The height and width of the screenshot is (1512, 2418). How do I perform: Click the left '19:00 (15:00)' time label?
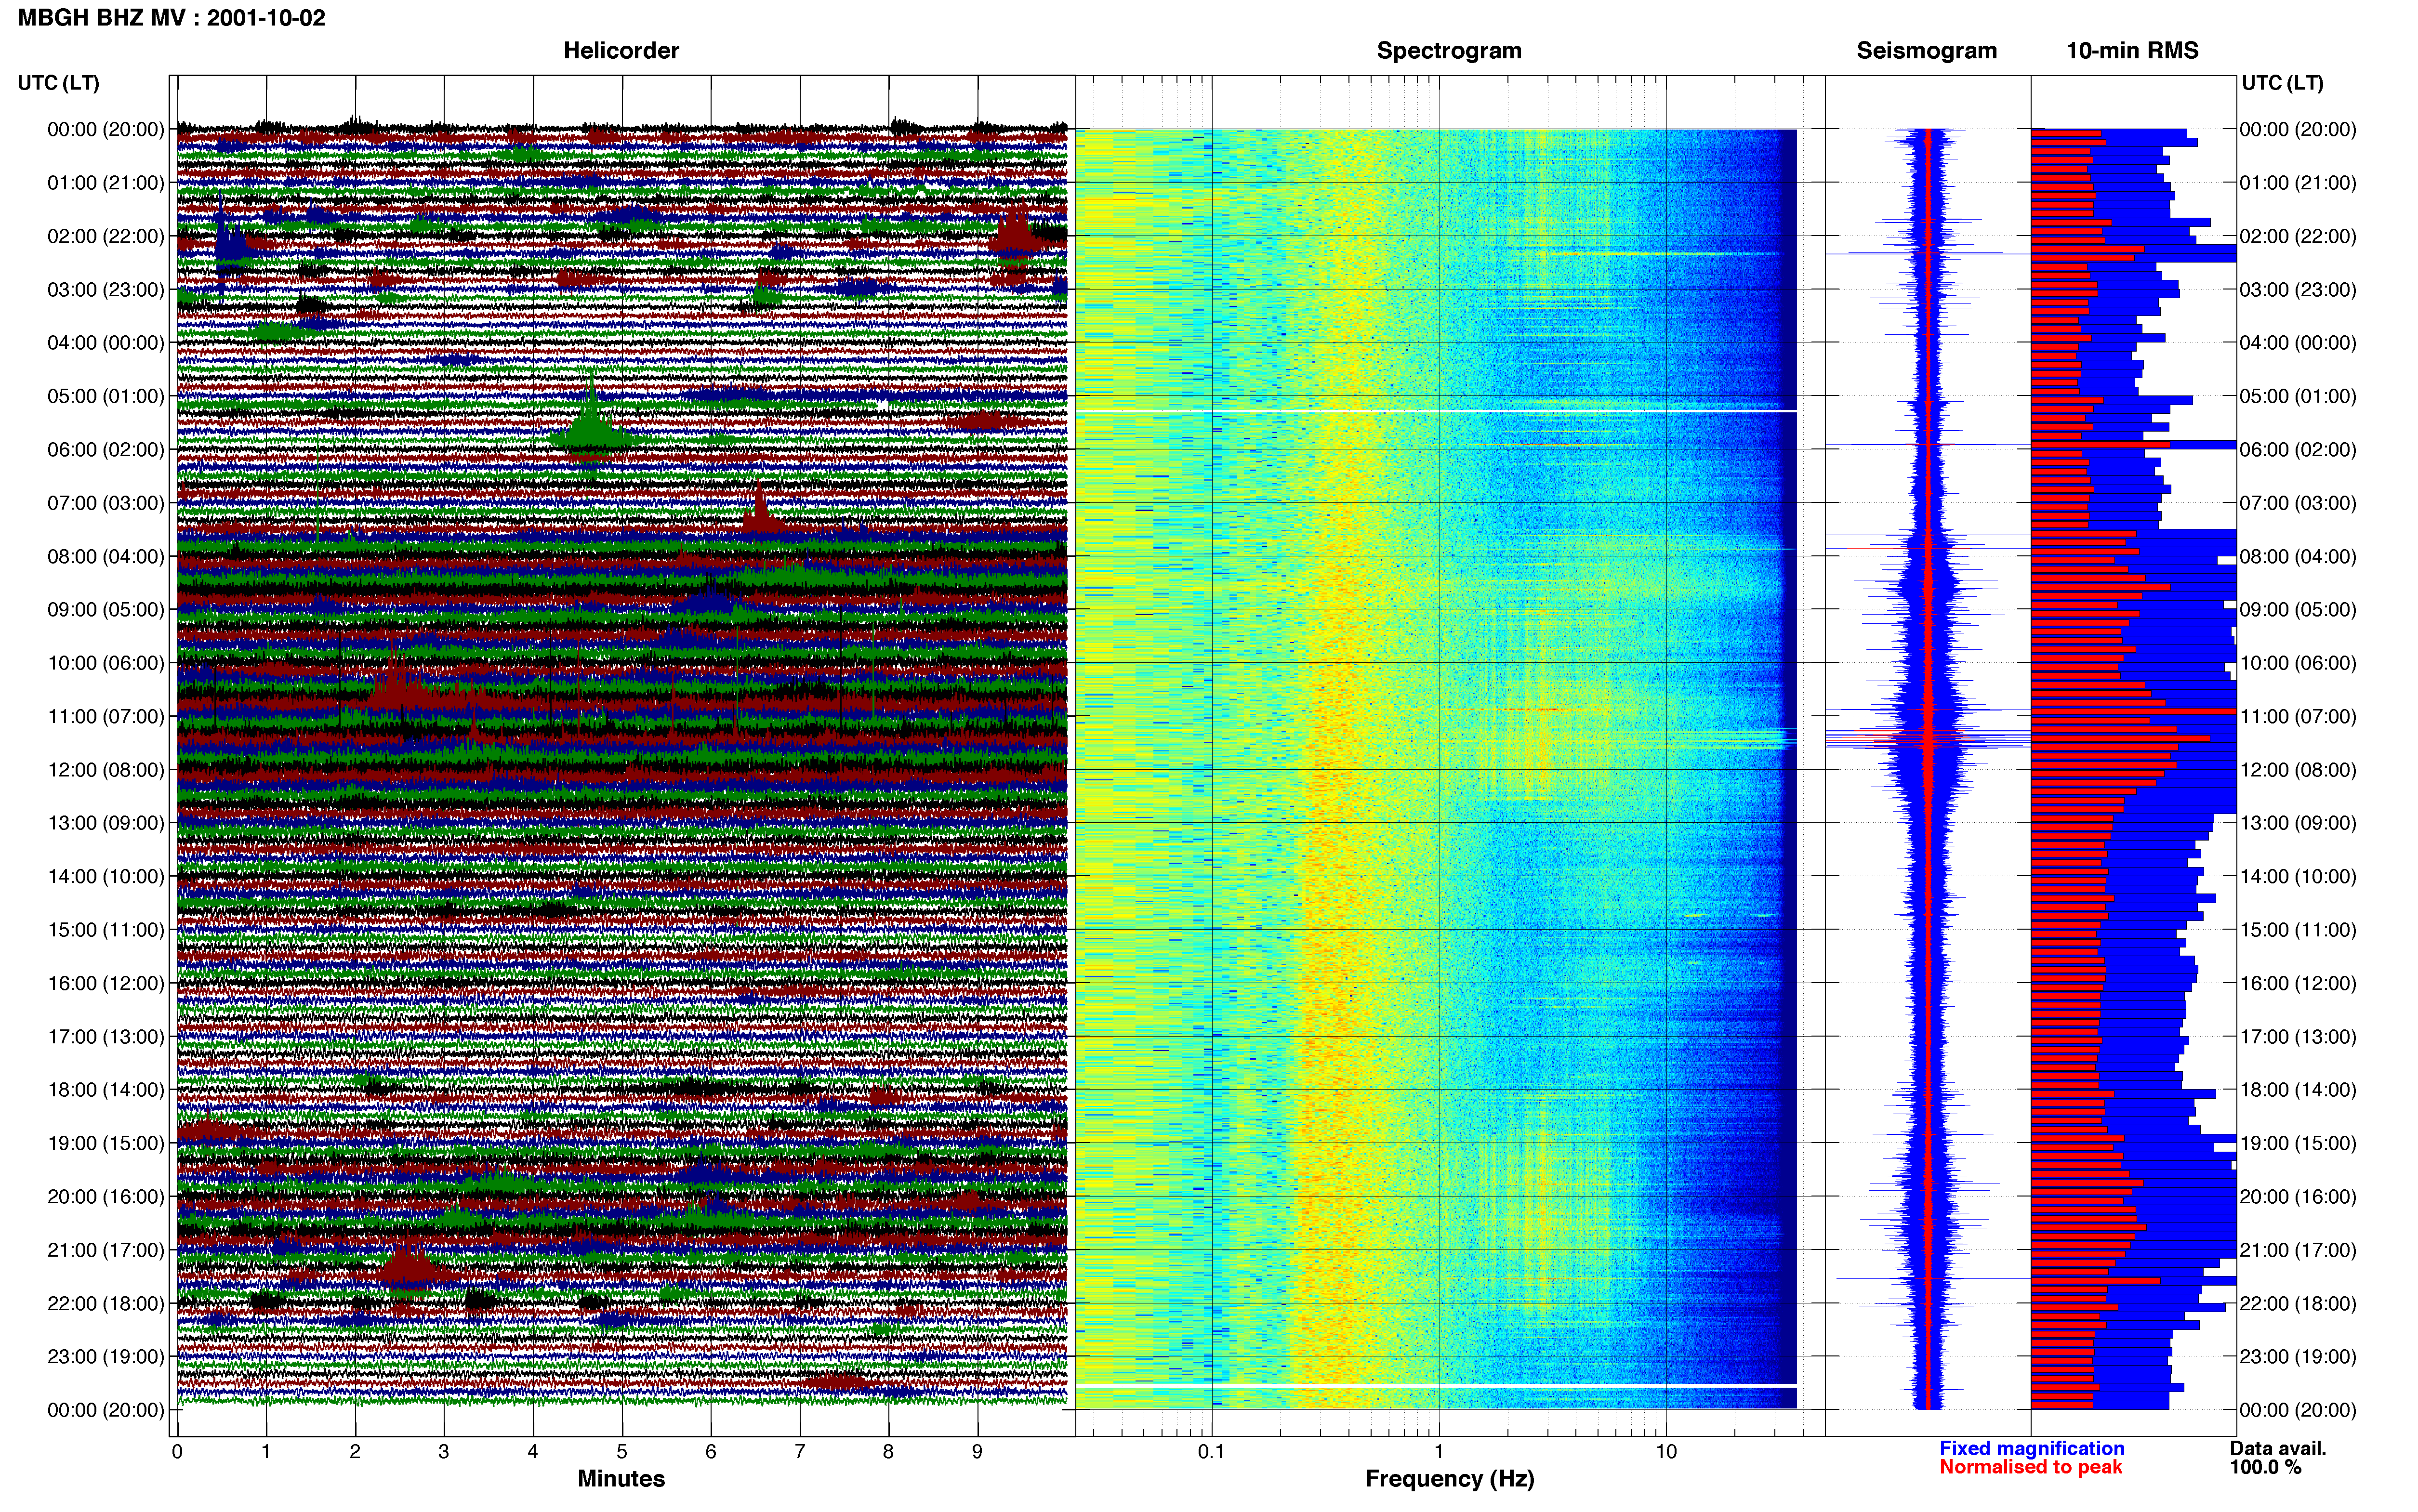coord(105,1143)
